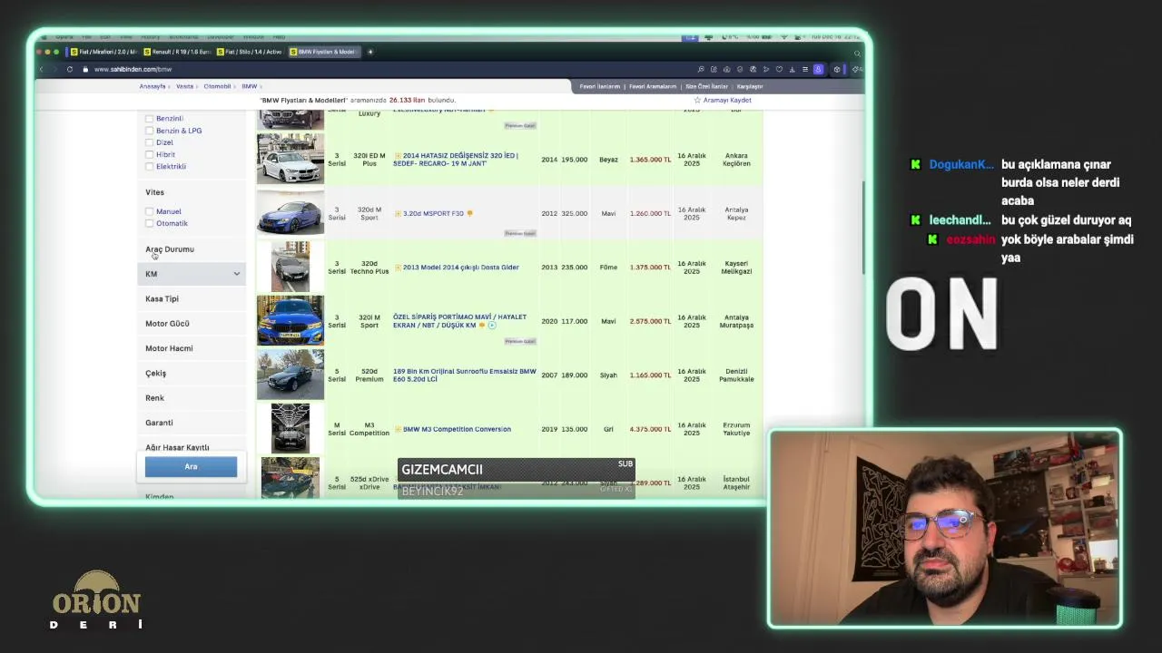Click the badge icon before BMW M3 Competition Conversion

pos(397,429)
